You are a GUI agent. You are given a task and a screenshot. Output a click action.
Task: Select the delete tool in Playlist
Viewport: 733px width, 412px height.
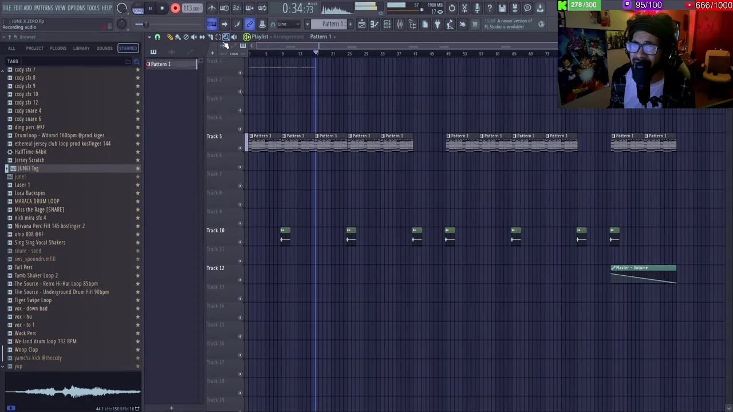pos(186,37)
